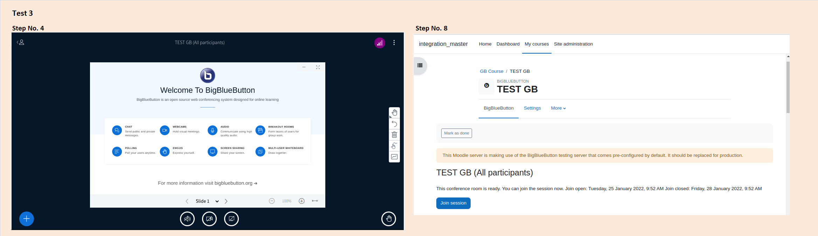Click the Audio microphone feature icon
Screen dimensions: 818x236
(213, 130)
